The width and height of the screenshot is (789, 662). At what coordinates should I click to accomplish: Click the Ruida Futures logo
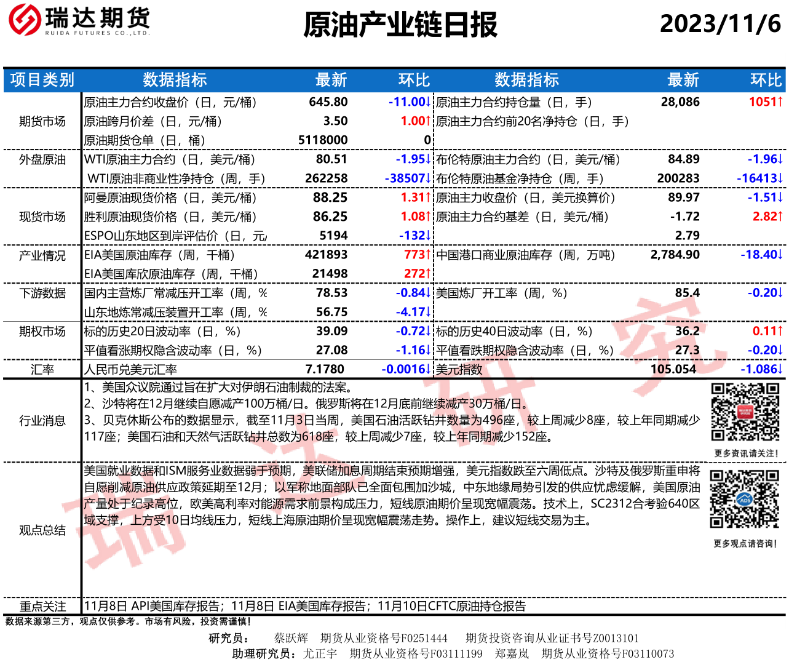(x=79, y=20)
